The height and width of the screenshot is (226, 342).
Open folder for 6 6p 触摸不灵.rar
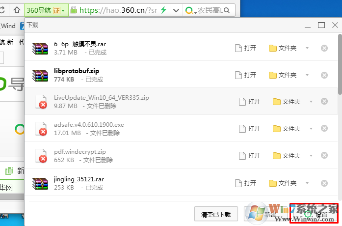point(283,48)
